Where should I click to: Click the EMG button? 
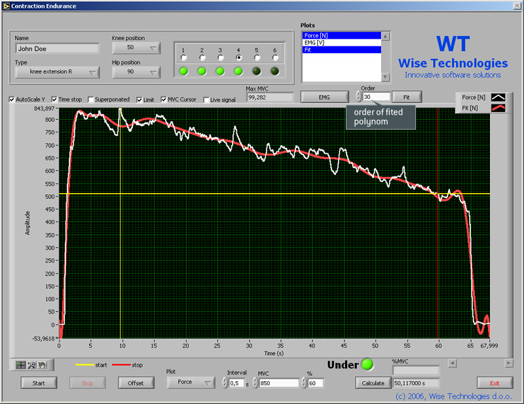tap(324, 98)
